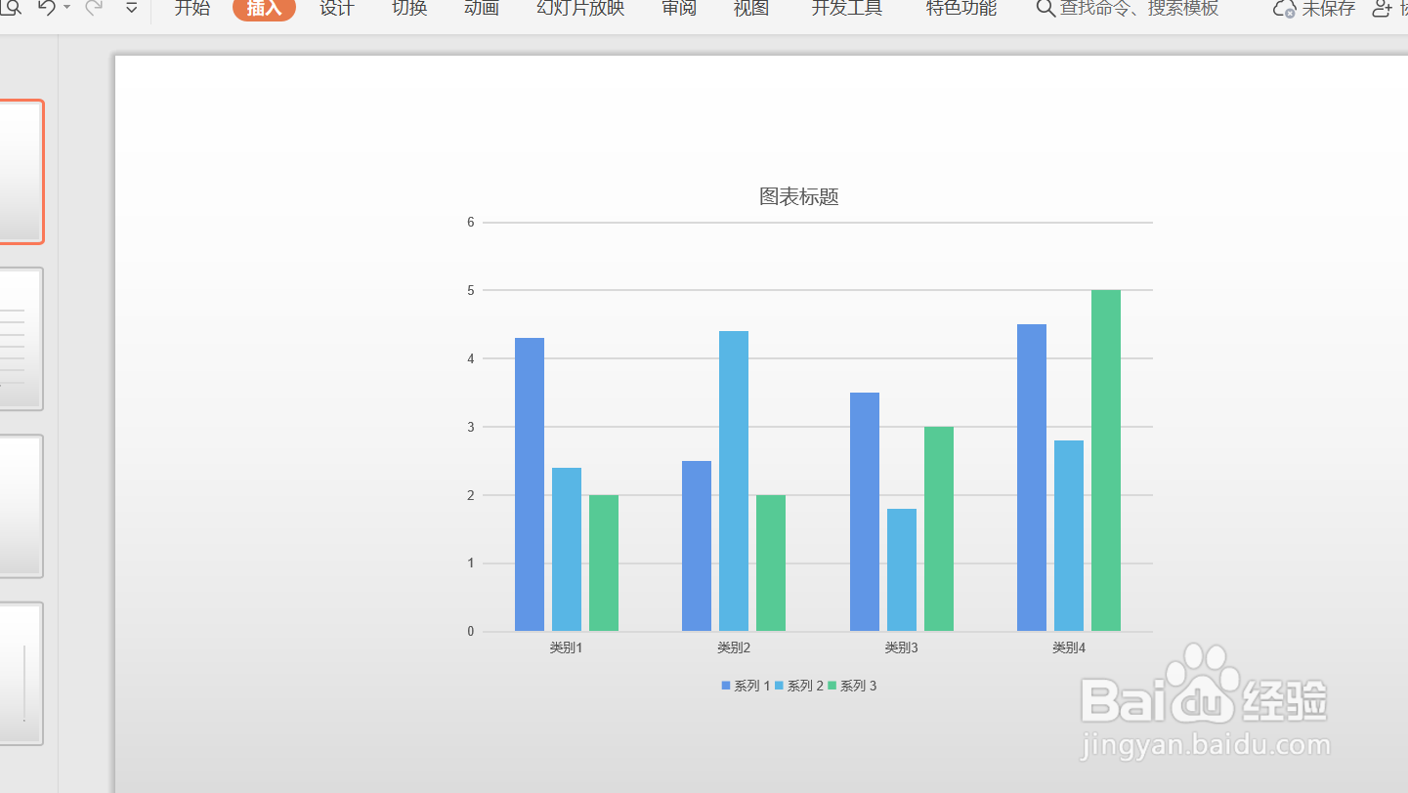Select the second slide thumbnail
Screen dimensions: 1408x793
click(21, 339)
